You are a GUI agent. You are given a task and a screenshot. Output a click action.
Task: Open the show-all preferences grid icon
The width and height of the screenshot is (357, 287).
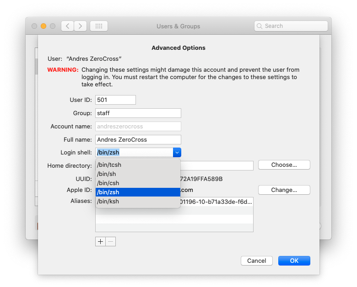coord(99,26)
